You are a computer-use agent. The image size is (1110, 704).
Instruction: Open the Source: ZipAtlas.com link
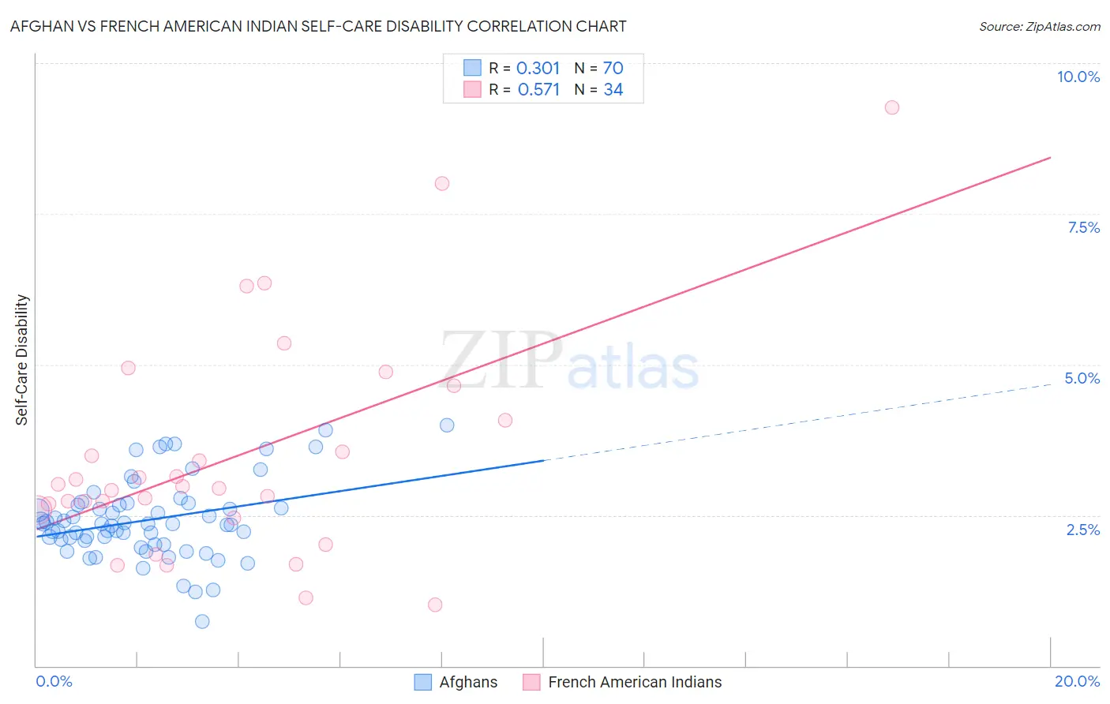1040,27
